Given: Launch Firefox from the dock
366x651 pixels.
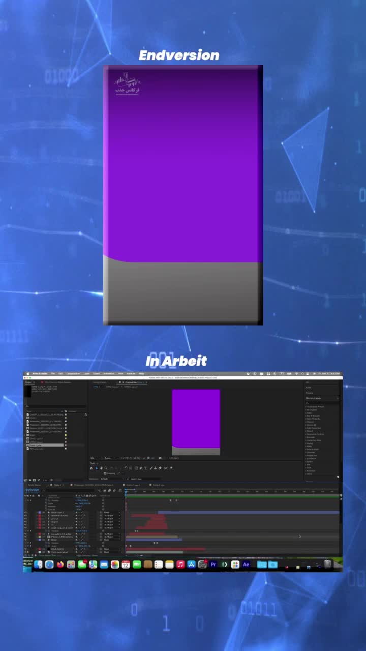Looking at the screenshot, I should click(60, 565).
